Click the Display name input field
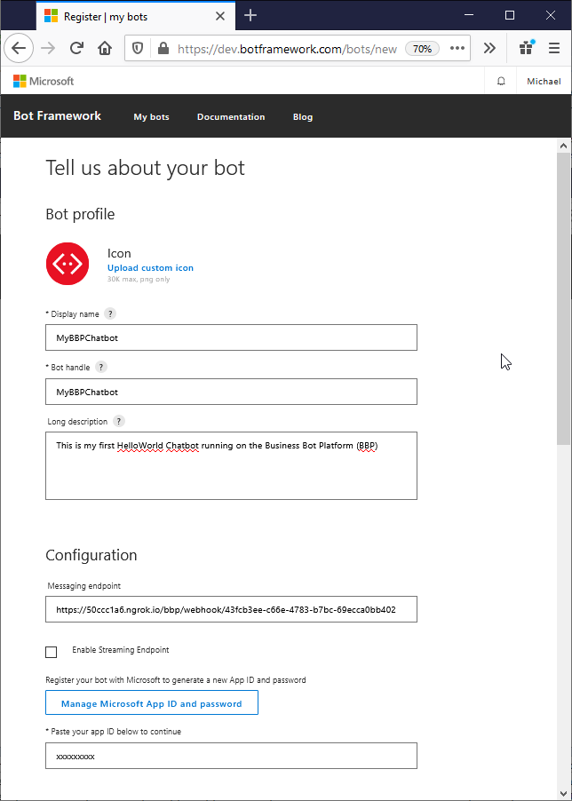The height and width of the screenshot is (801, 572). [x=231, y=337]
